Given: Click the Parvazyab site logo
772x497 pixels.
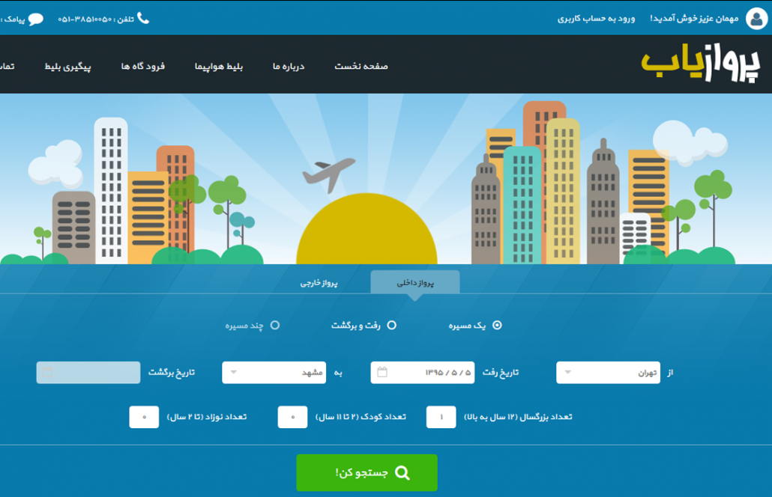Looking at the screenshot, I should 700,64.
